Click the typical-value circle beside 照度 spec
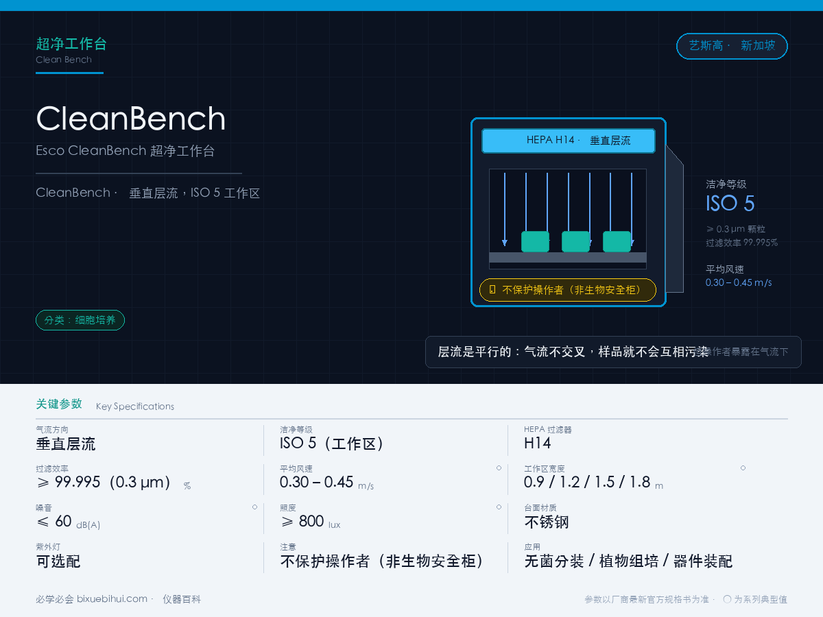 [499, 507]
